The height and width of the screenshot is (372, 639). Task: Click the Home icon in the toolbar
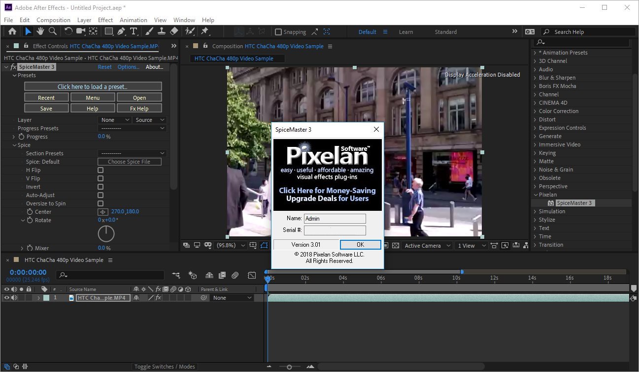coord(12,31)
